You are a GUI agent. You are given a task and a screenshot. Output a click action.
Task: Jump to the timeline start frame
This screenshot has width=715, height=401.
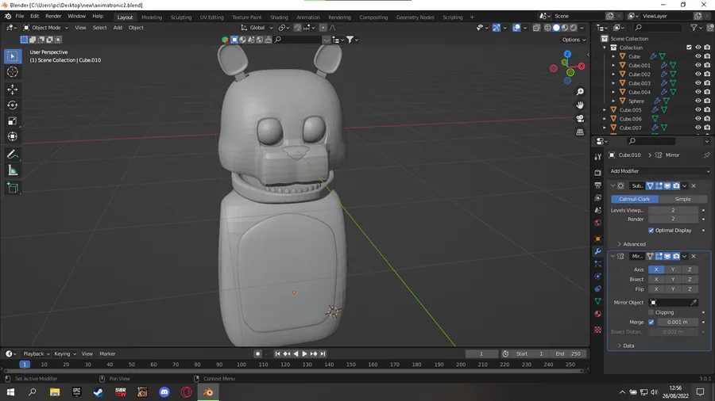coord(277,353)
